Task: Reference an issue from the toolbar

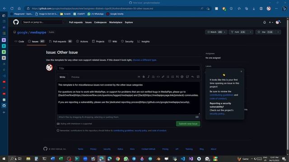Action: point(187,77)
